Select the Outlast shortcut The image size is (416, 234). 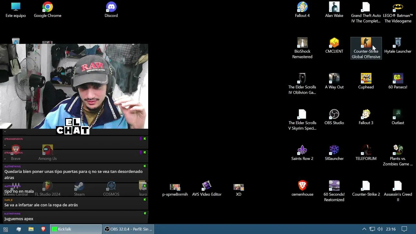click(x=398, y=117)
